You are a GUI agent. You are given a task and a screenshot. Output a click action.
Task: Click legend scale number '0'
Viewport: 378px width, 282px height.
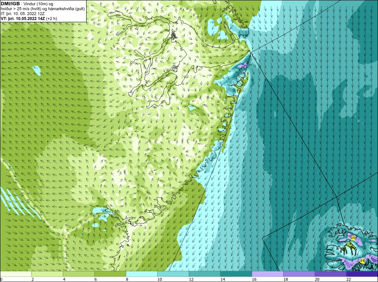[x=1, y=279]
